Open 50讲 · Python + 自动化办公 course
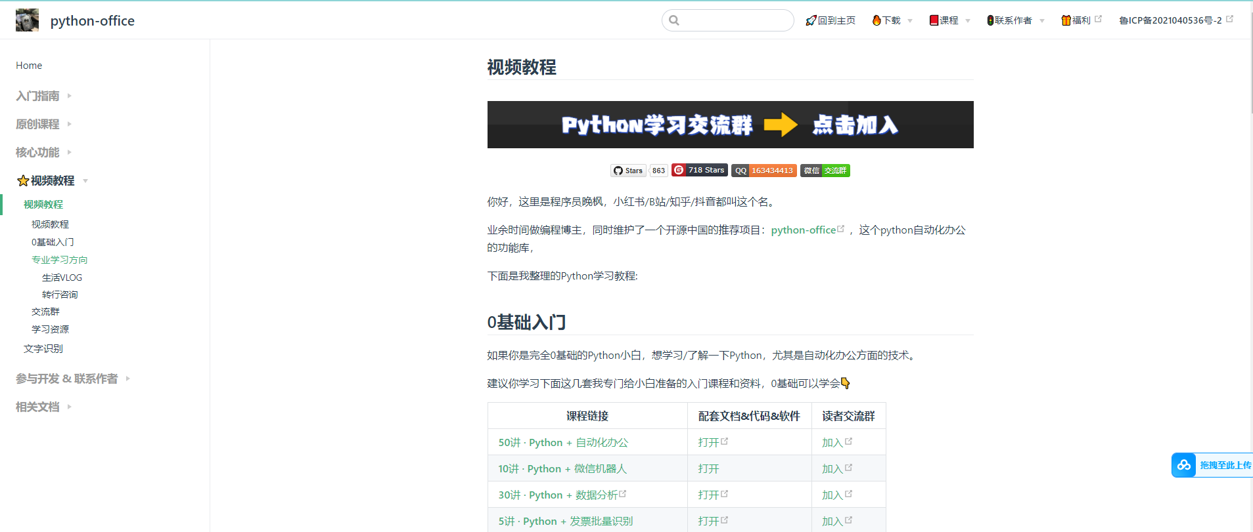 pos(563,443)
